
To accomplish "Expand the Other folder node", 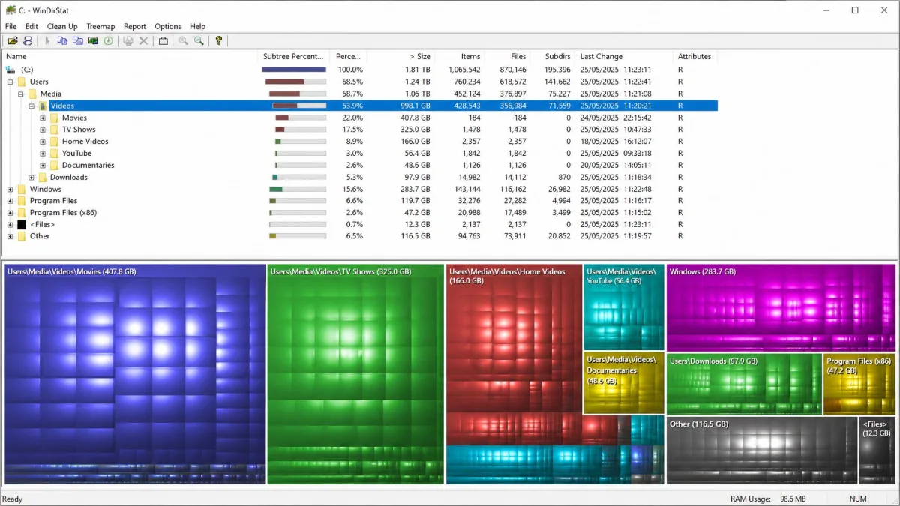I will (10, 236).
